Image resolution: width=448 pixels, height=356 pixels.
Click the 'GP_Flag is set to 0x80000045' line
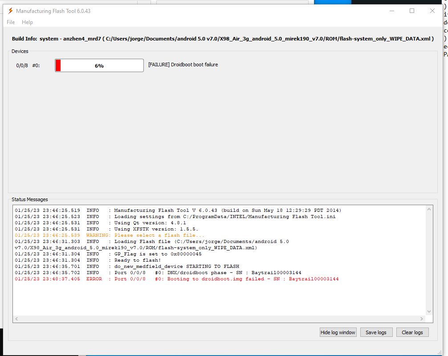coord(108,254)
